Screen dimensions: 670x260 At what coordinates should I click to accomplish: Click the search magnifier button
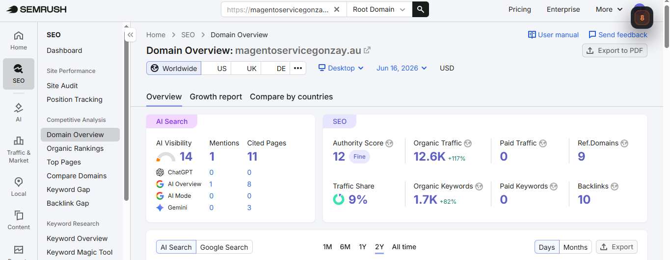point(421,9)
